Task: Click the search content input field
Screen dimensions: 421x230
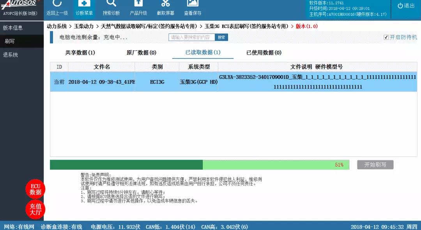Action: click(192, 37)
